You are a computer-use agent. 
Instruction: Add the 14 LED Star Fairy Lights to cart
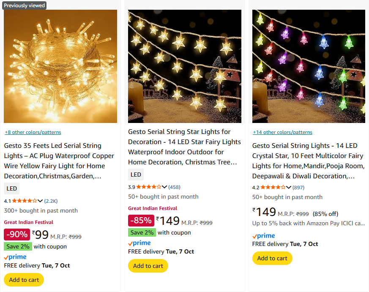click(x=148, y=266)
